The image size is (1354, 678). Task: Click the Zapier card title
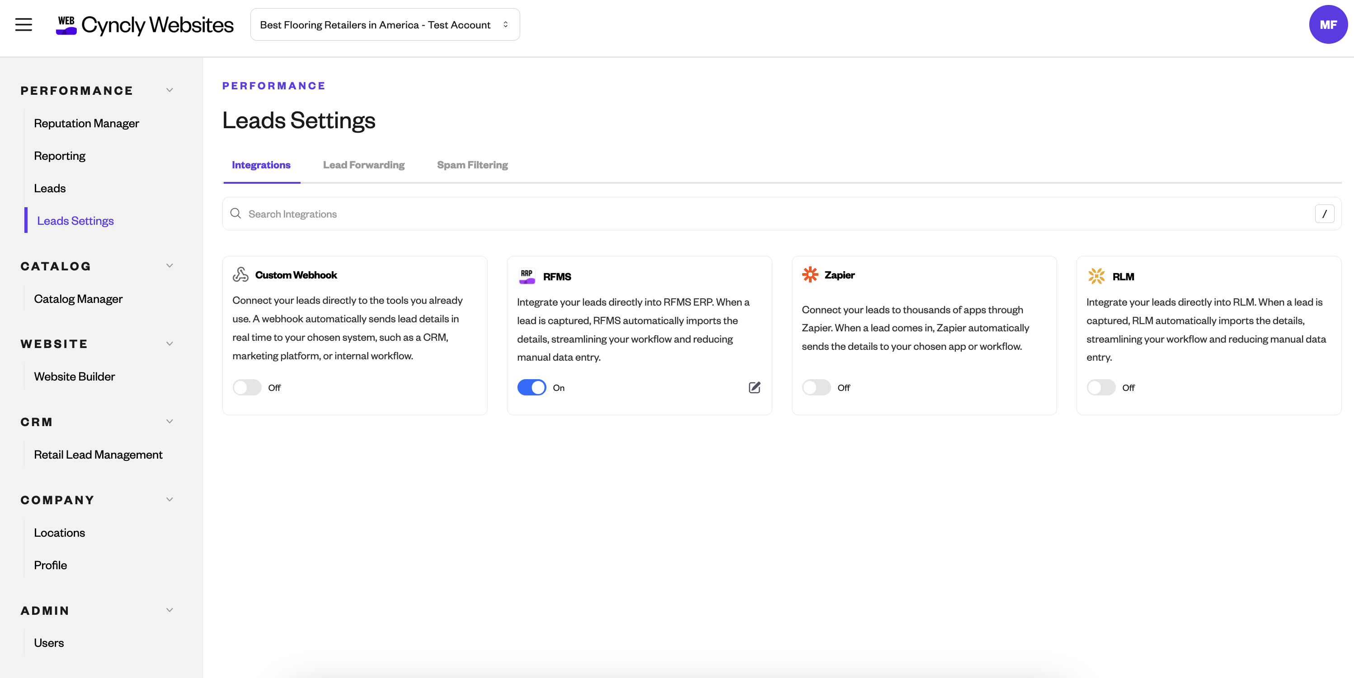click(x=839, y=275)
